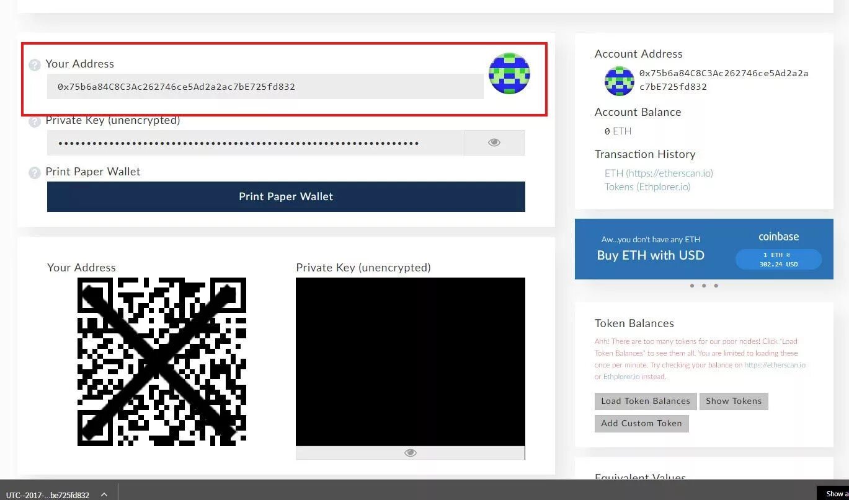Click the Your Address QR code image
This screenshot has width=849, height=500.
pyautogui.click(x=162, y=362)
